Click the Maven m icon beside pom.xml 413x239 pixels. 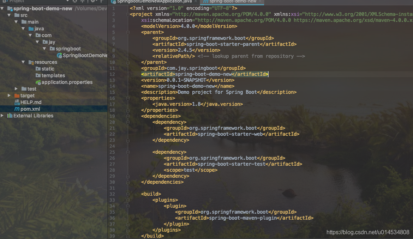tap(17, 109)
